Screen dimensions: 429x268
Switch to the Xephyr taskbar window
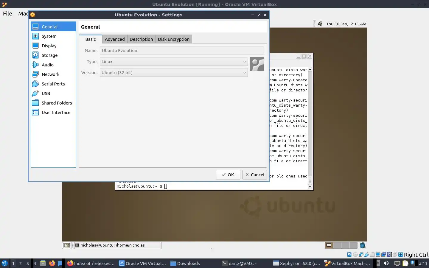click(x=297, y=263)
